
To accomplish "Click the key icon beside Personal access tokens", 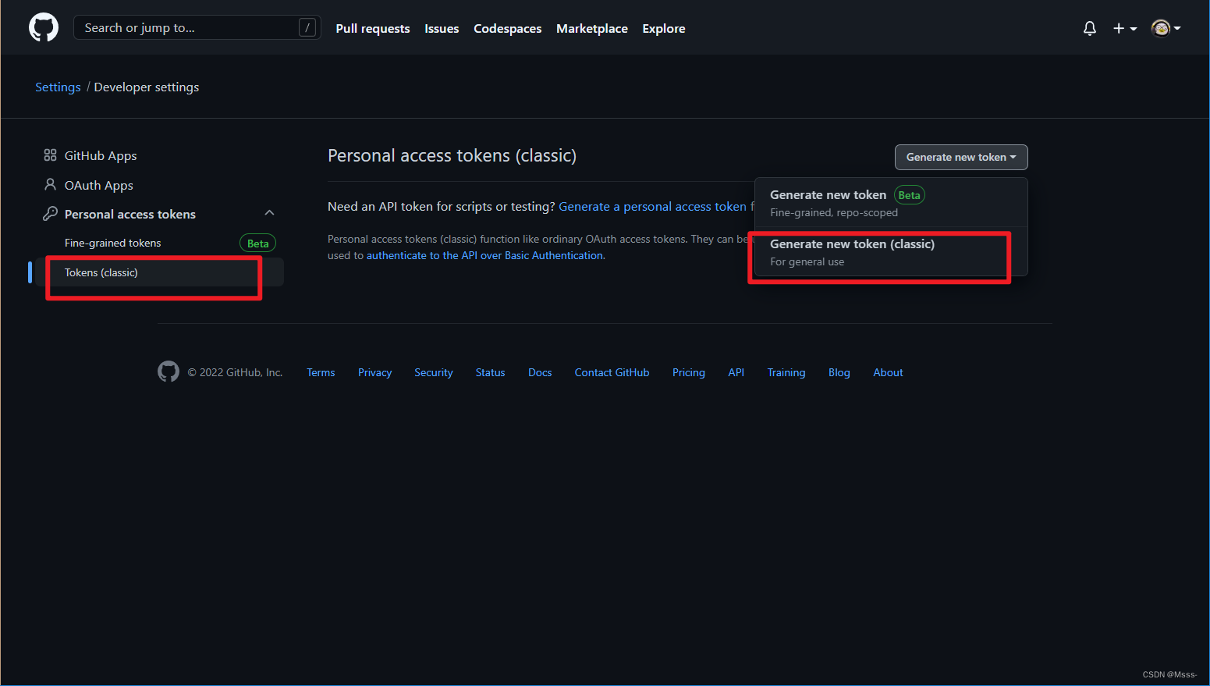I will [50, 213].
